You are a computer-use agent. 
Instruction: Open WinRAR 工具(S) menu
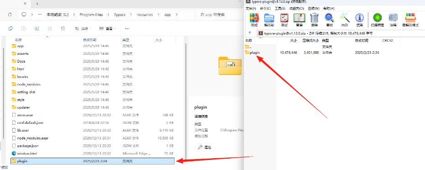click(280, 8)
